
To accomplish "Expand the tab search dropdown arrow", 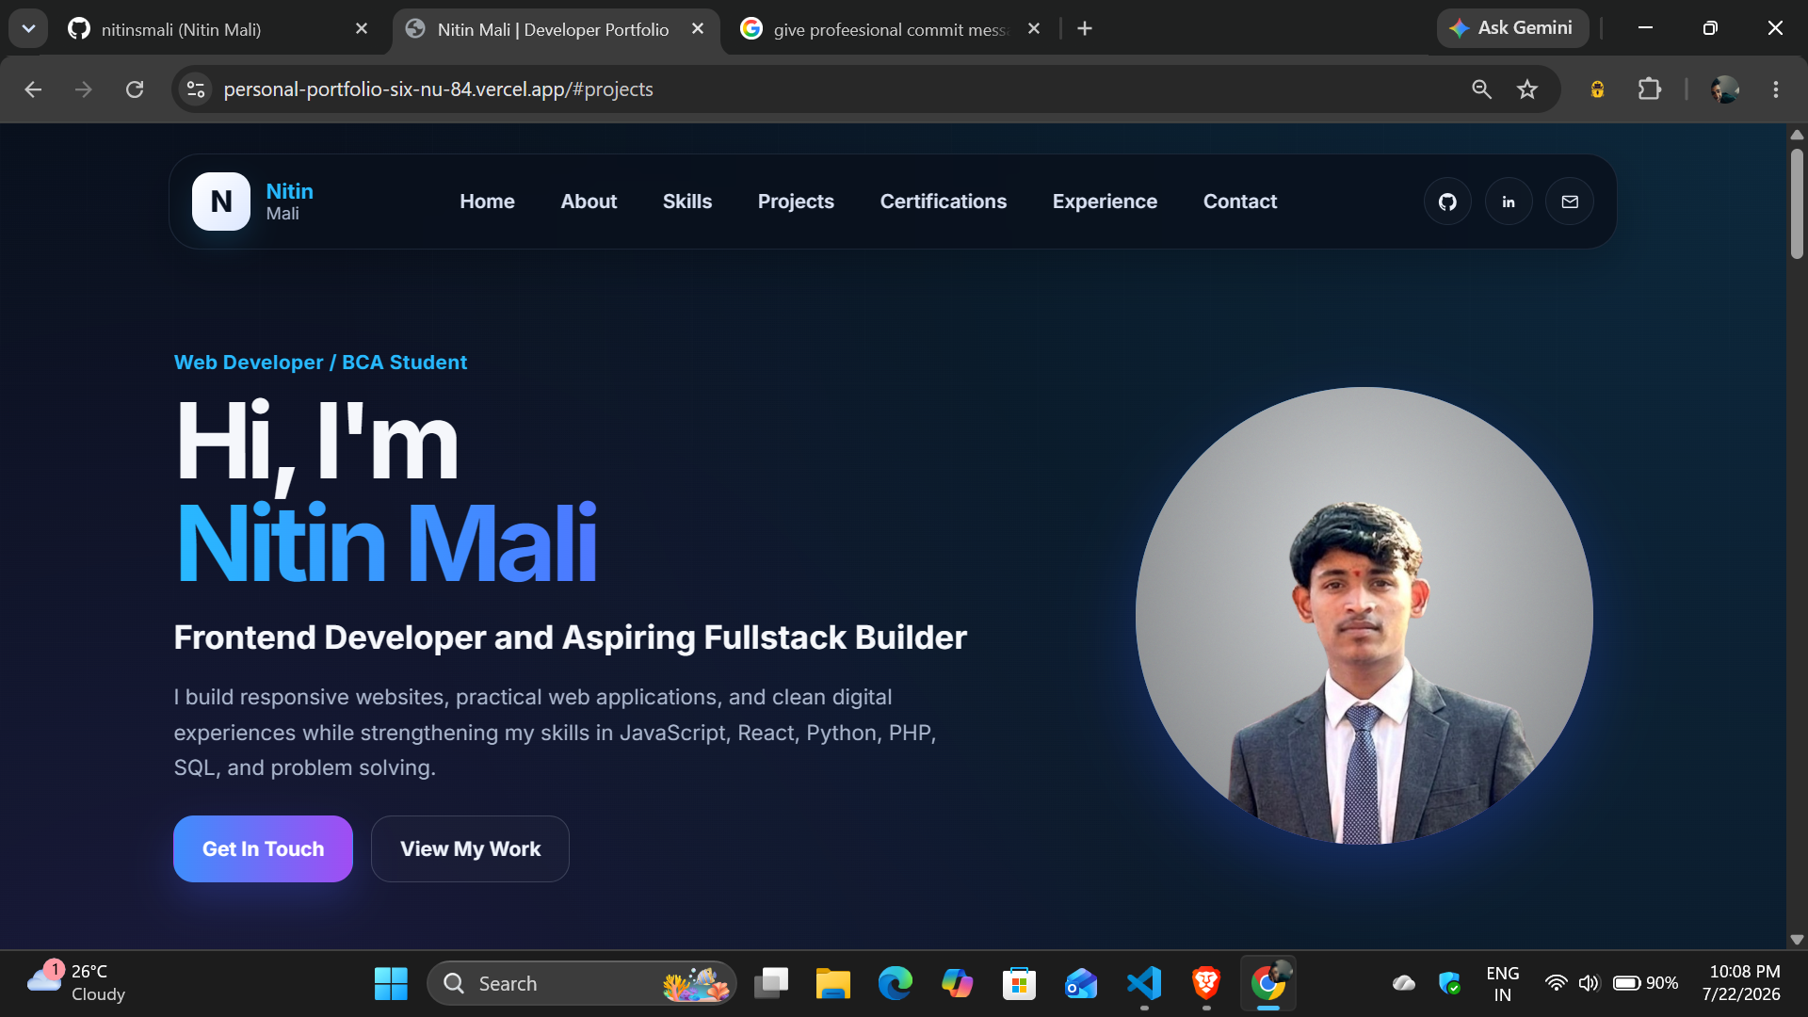I will (28, 28).
